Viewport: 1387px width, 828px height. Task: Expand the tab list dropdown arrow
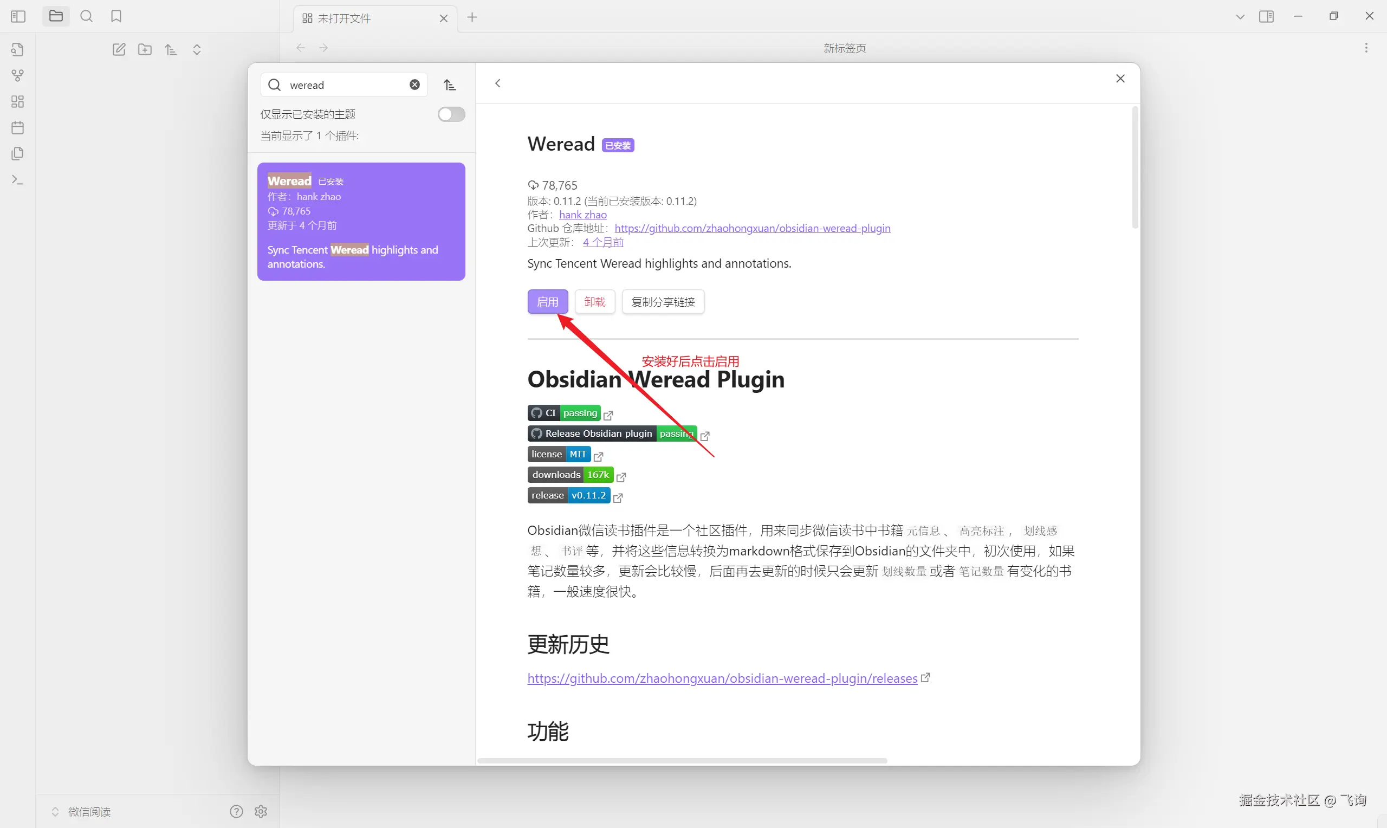coord(1240,17)
